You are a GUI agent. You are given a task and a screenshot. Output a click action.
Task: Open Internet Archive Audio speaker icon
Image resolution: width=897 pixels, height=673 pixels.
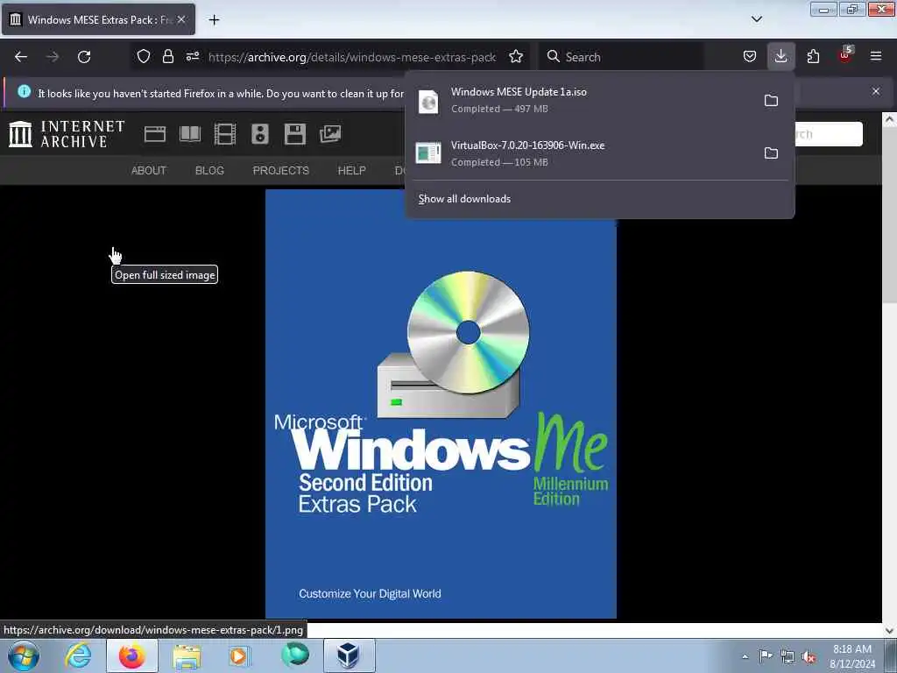tap(259, 134)
